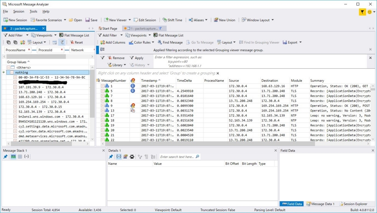Click the curly braces icon in Message Stack

click(x=27, y=157)
